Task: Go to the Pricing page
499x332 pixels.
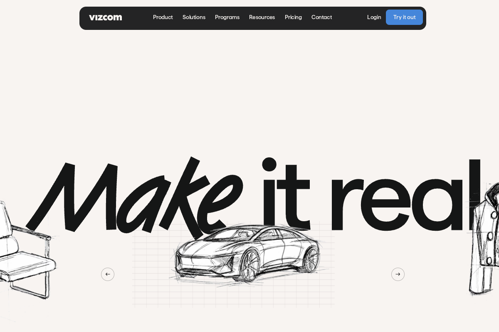Action: [293, 17]
